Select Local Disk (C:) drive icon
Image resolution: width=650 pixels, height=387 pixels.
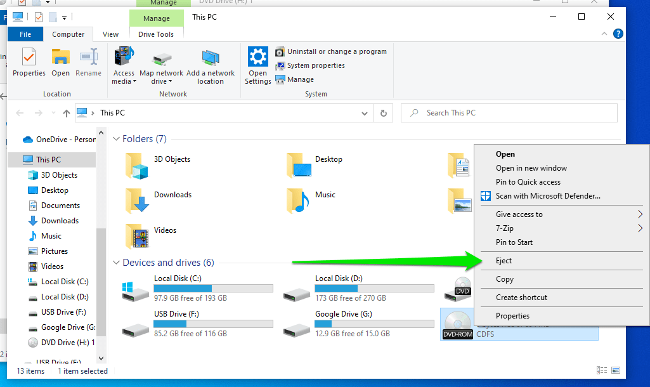pyautogui.click(x=136, y=290)
